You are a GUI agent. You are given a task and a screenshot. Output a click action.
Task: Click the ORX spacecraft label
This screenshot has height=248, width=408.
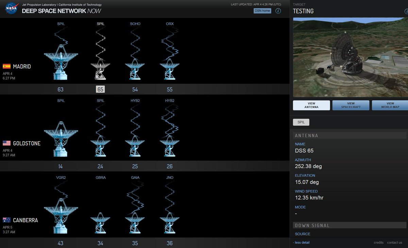[170, 24]
